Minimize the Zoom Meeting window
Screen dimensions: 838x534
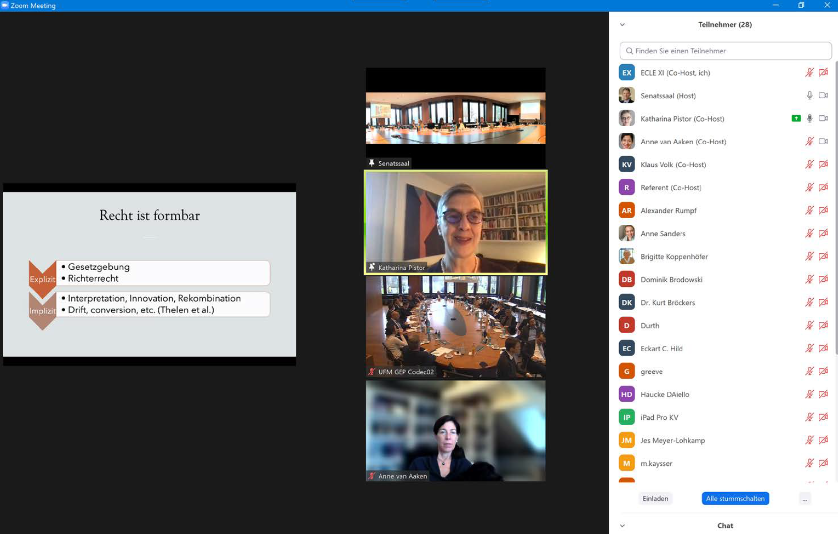(x=775, y=5)
